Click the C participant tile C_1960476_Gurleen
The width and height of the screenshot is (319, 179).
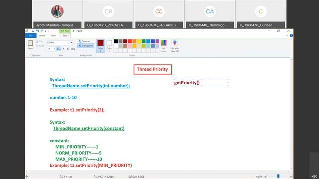tap(261, 14)
